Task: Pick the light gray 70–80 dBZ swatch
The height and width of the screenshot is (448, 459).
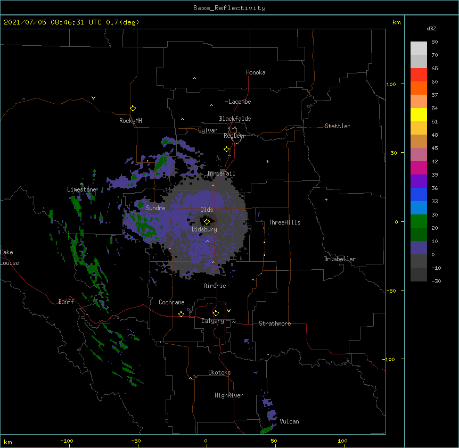Action: [x=419, y=48]
